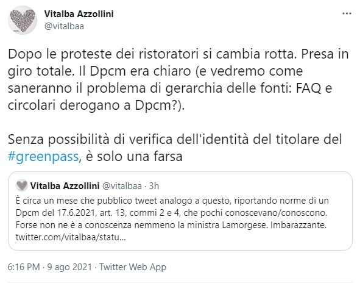Click the text "è solo una farsa"
360x286 pixels.
134,157
